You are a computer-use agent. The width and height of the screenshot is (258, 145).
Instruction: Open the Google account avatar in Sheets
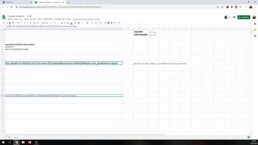click(x=254, y=17)
